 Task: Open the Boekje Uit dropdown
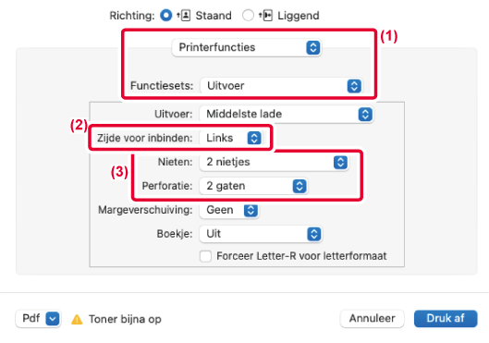point(261,234)
